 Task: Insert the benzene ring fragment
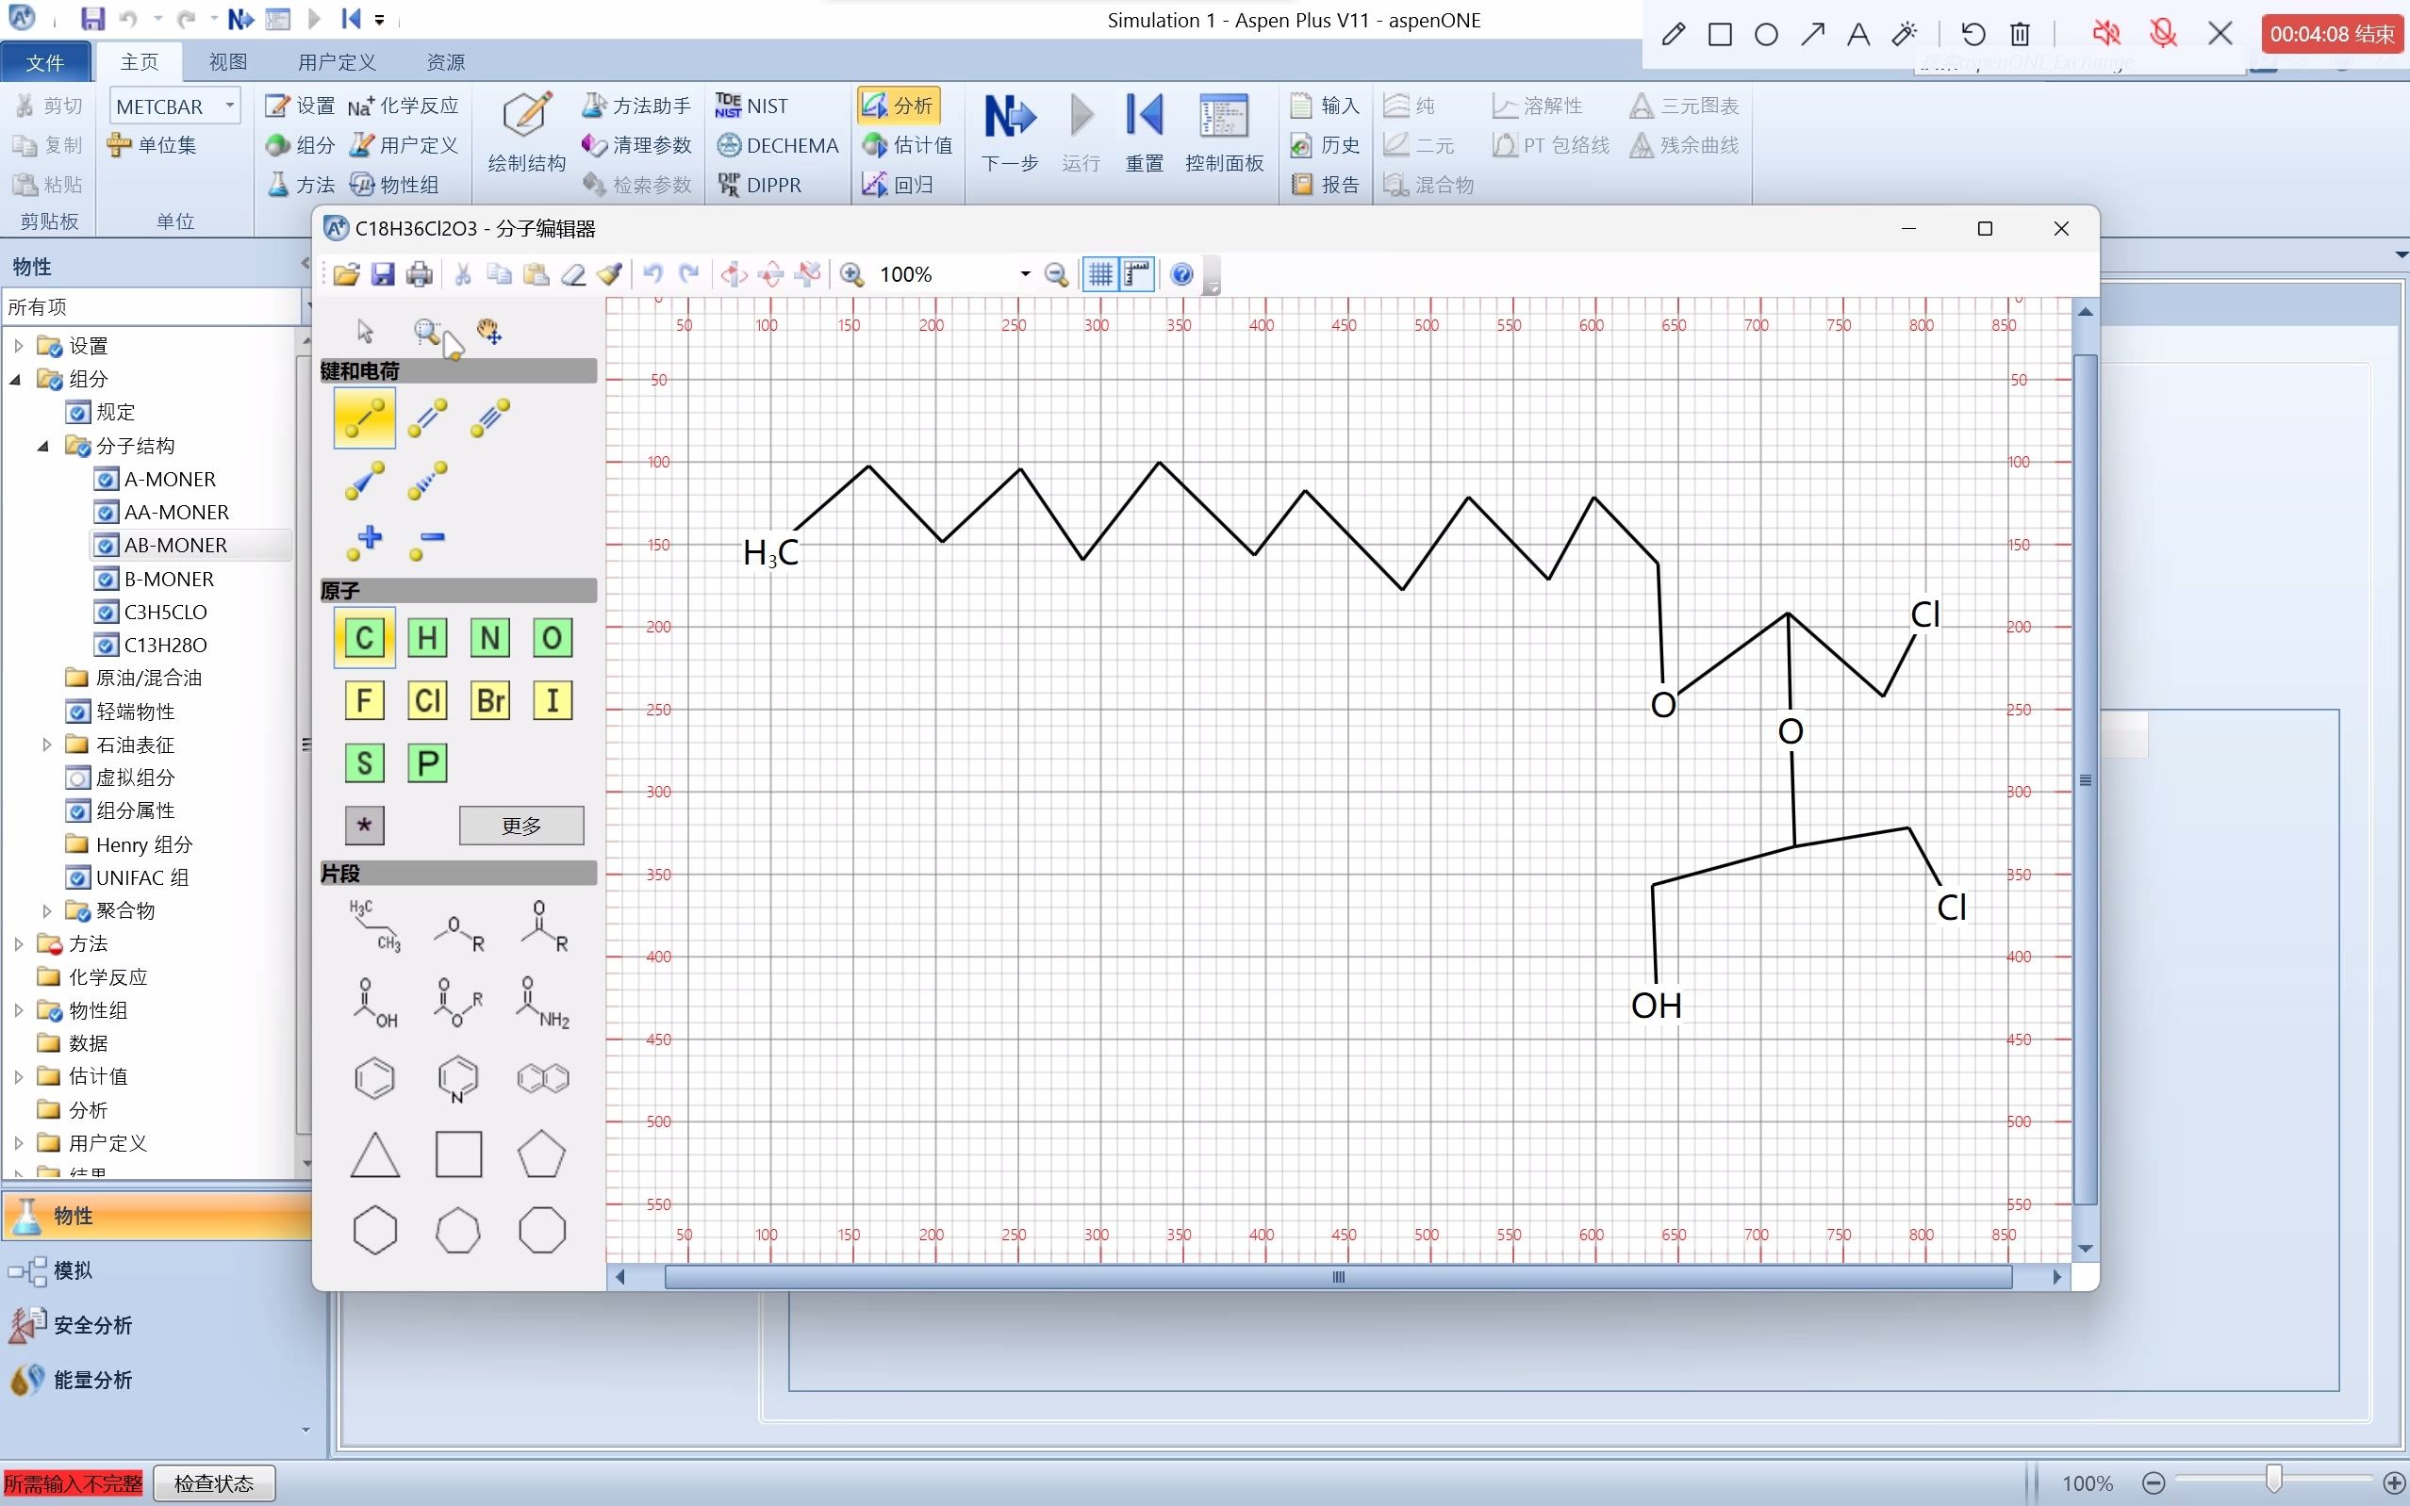click(374, 1078)
